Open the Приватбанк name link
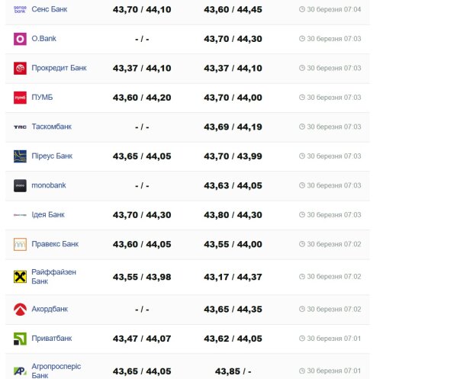473x379 pixels. coord(52,339)
